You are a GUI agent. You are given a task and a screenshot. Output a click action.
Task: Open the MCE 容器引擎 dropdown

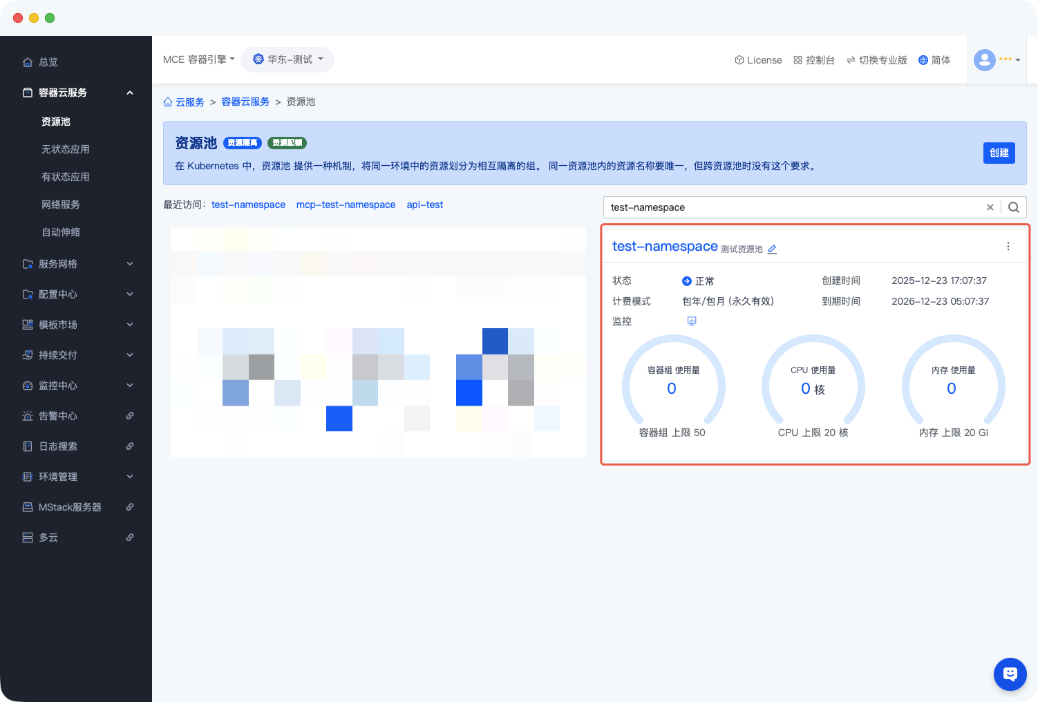(198, 59)
